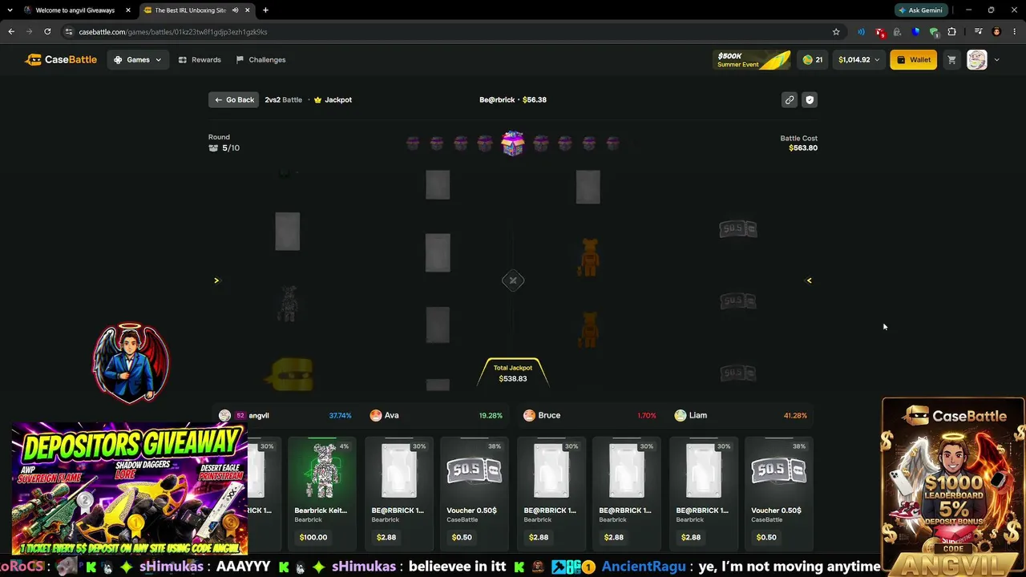Copy the battle link

click(x=790, y=99)
